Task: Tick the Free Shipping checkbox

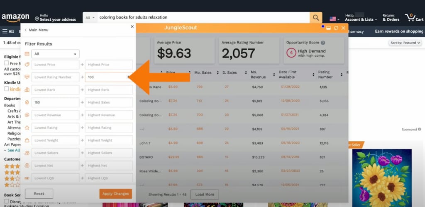Action: click(6, 63)
